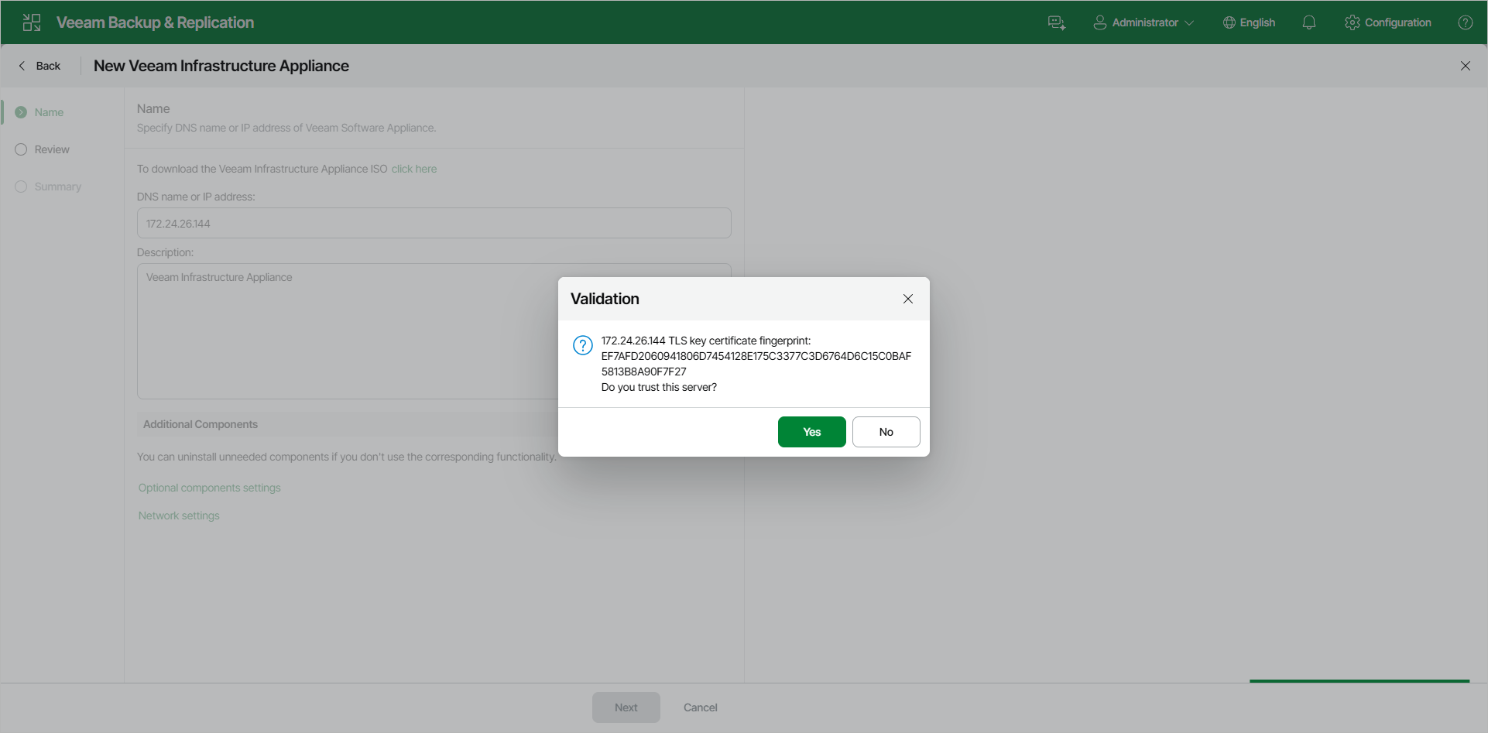1488x733 pixels.
Task: Select the Review wizard step
Action: click(51, 149)
